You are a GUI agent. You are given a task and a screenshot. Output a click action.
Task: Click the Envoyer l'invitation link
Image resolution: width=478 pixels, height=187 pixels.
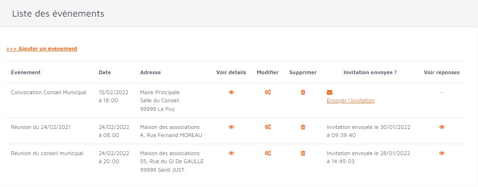point(351,101)
